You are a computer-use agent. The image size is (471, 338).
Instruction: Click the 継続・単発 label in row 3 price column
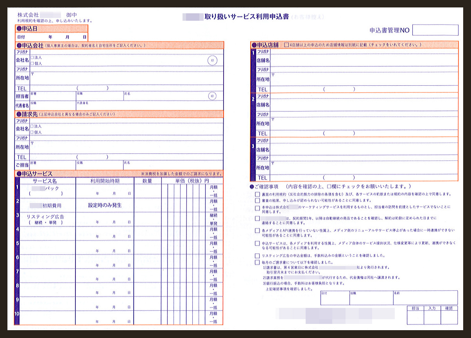(214, 219)
